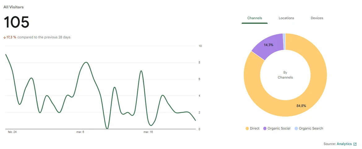Open the Analytics source link
This screenshot has width=362, height=149.
[344, 144]
